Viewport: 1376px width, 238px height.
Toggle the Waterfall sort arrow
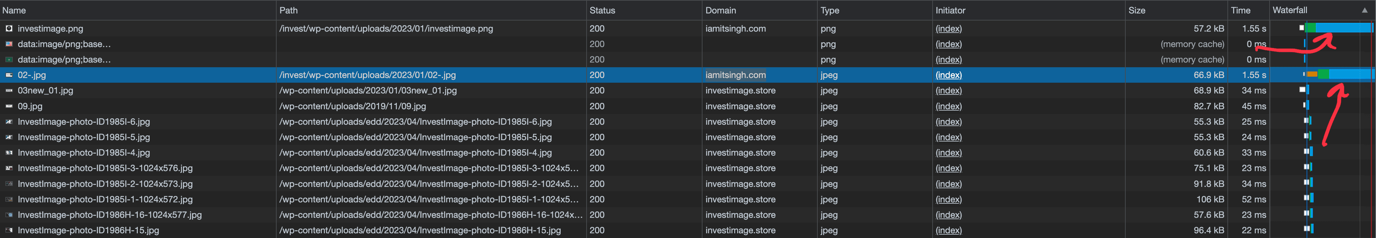pyautogui.click(x=1364, y=10)
